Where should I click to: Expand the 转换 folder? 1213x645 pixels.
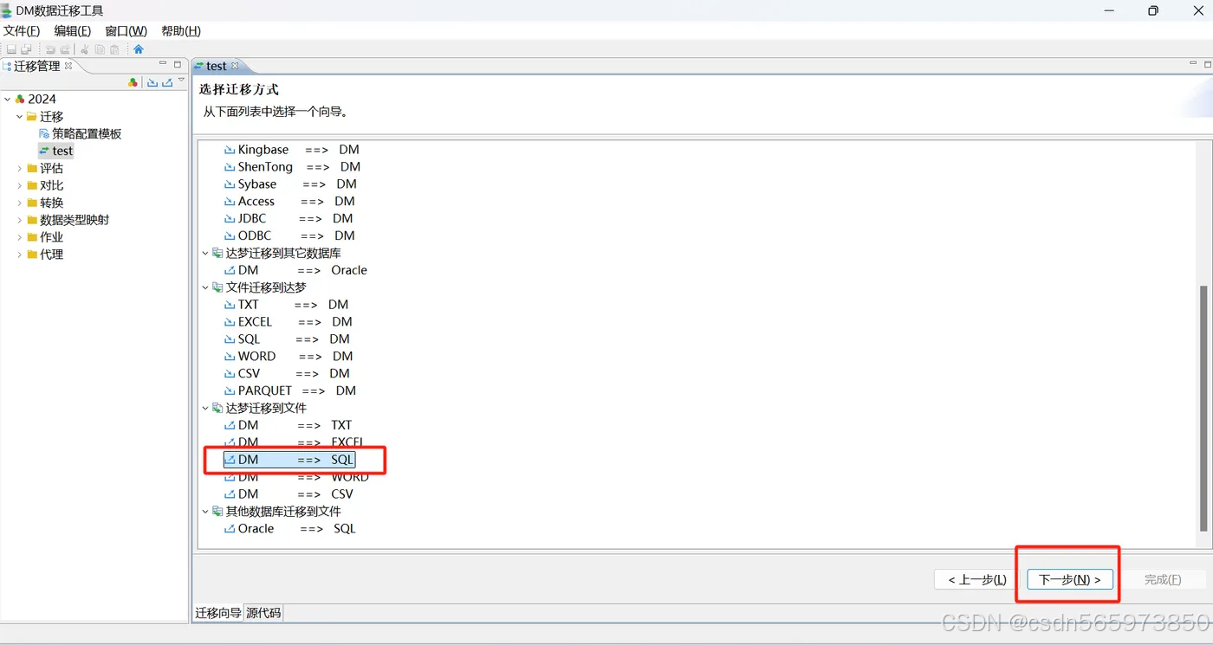(x=20, y=203)
